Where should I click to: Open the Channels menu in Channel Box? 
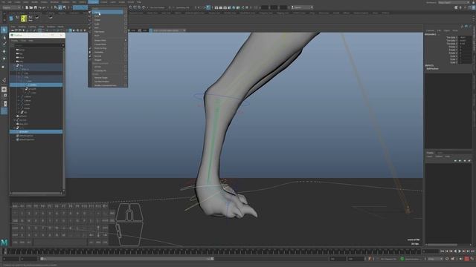coord(431,30)
